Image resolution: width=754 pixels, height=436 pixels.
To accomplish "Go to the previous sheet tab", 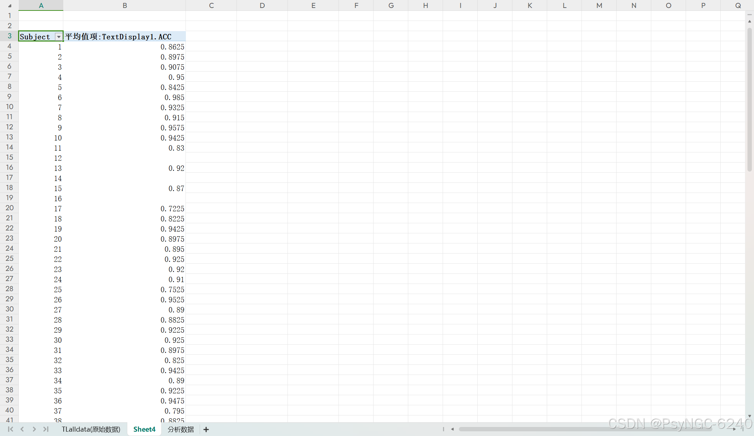I will click(x=22, y=429).
